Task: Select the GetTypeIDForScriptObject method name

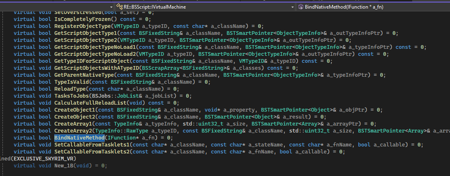Action: coord(93,61)
